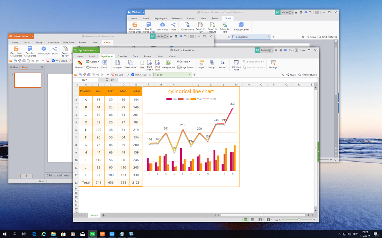Open the Formulas tab in Spreadsheets
The image size is (382, 238).
122,56
